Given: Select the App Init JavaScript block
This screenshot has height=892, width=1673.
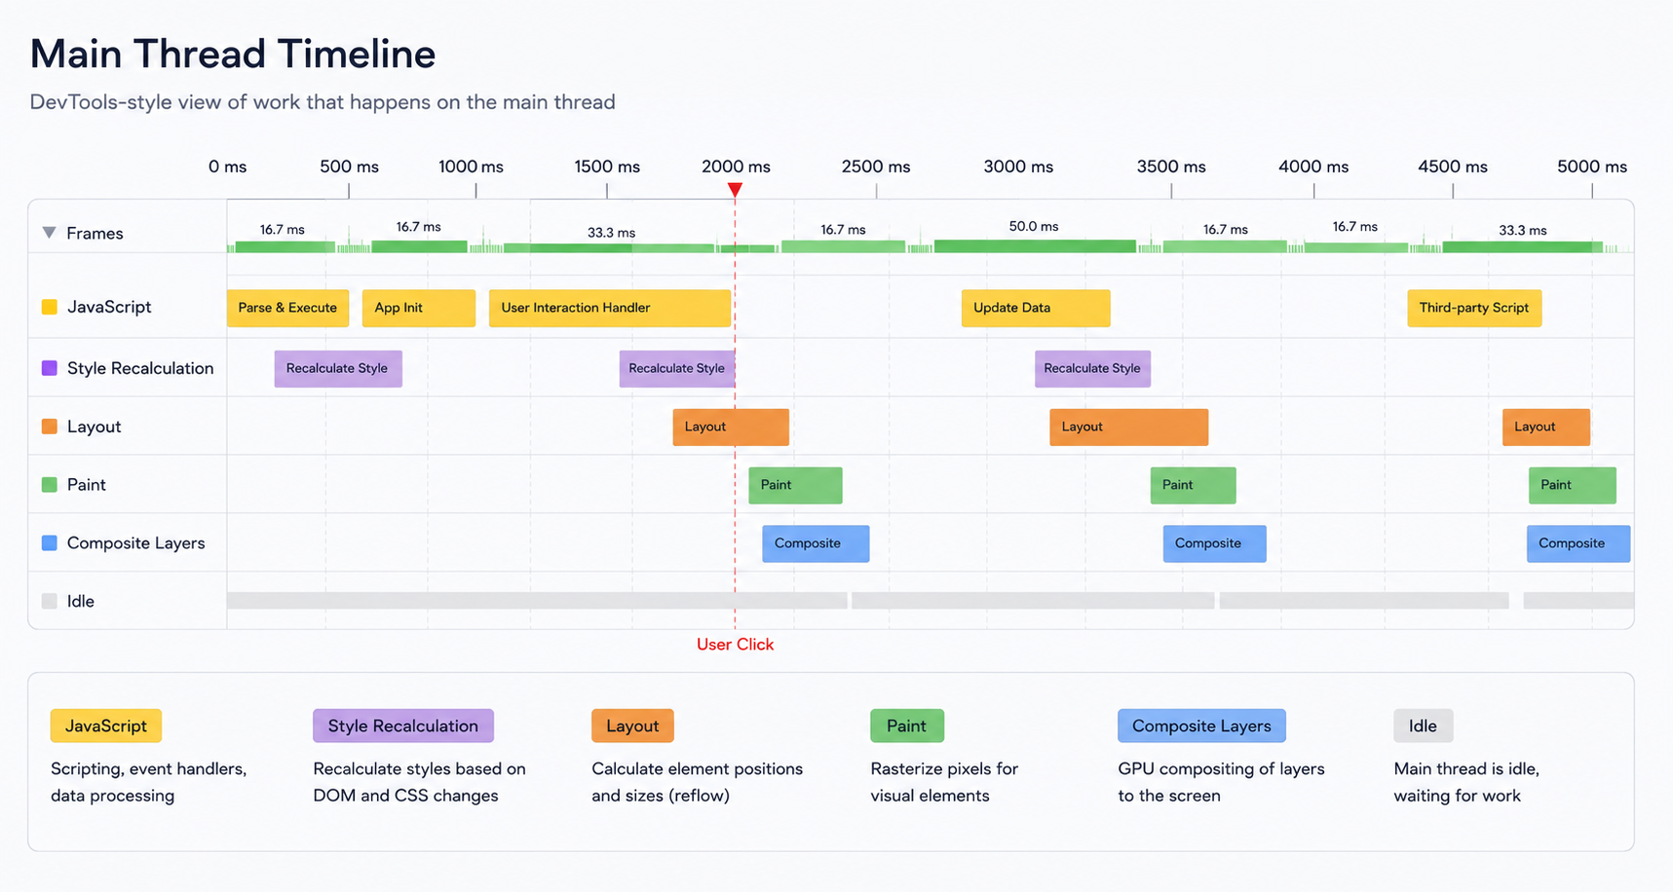Looking at the screenshot, I should click(419, 308).
